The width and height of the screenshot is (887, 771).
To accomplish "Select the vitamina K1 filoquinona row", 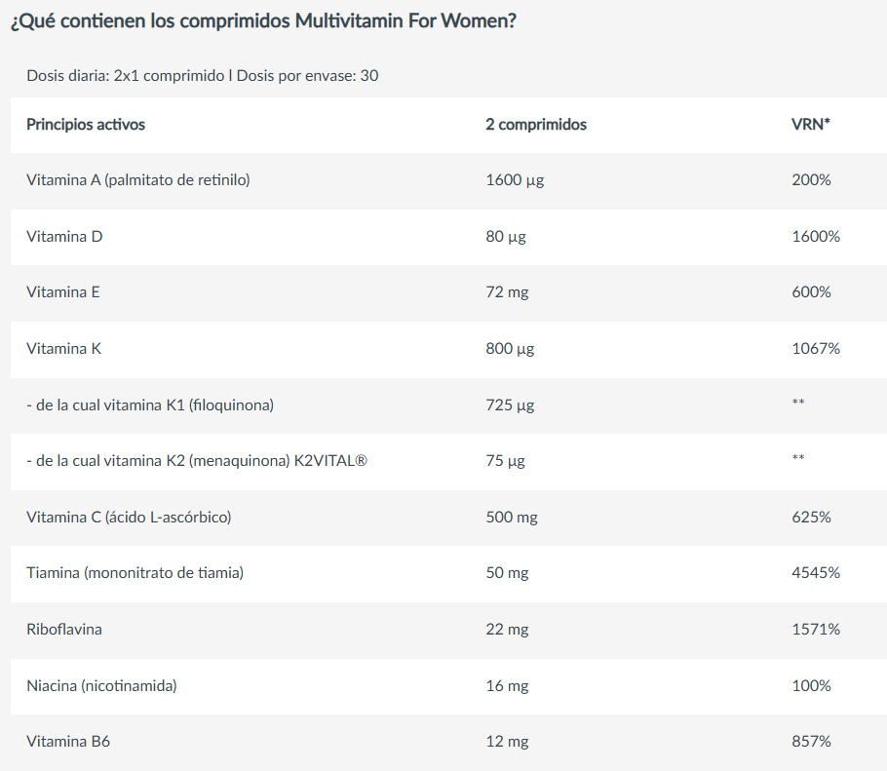I will click(448, 405).
